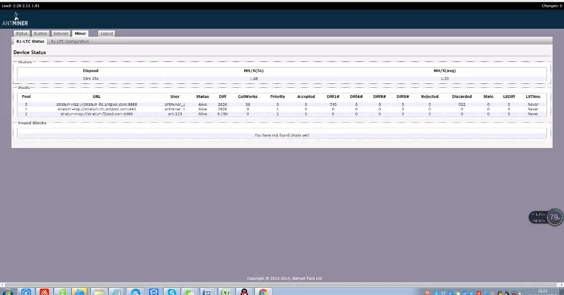Image resolution: width=564 pixels, height=295 pixels.
Task: Click the Antminer logo
Action: tap(15, 19)
